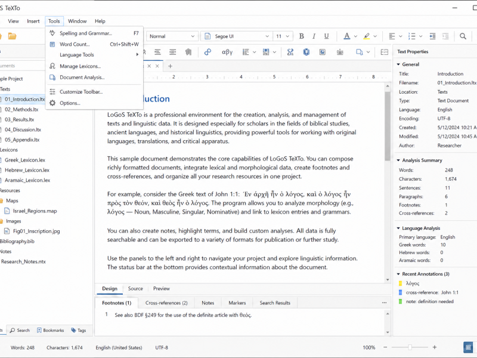Image resolution: width=477 pixels, height=358 pixels.
Task: Close the open document tab with the x icon
Action: pos(157,66)
